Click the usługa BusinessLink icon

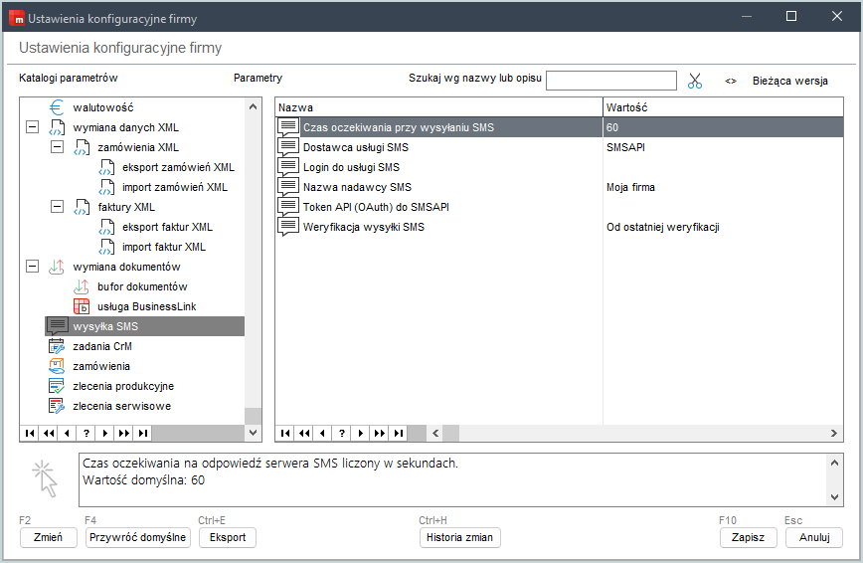(x=82, y=306)
